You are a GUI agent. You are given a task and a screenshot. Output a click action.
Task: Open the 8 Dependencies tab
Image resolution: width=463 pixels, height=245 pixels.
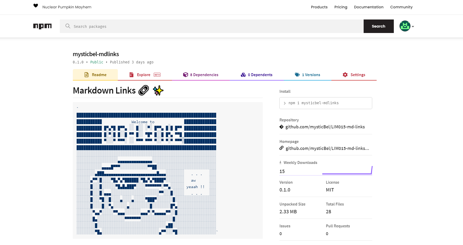coord(201,75)
